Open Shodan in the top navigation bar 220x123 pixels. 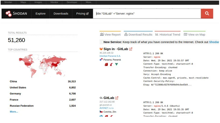(x=8, y=2)
